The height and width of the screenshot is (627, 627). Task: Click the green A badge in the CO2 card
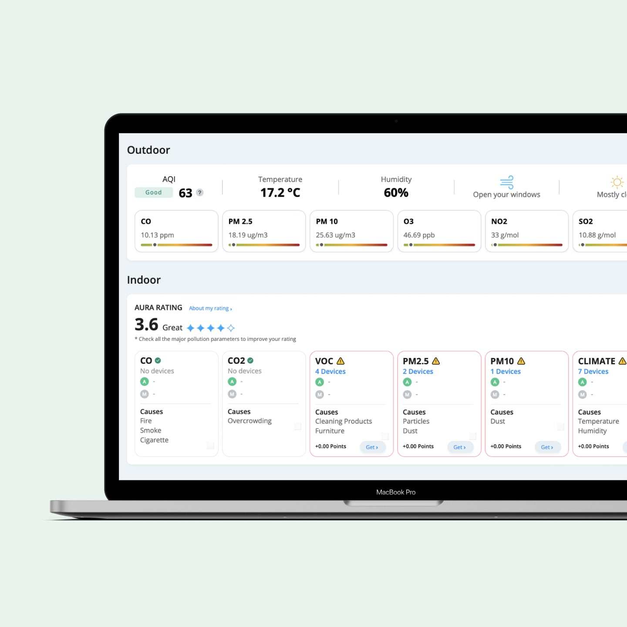coord(232,381)
